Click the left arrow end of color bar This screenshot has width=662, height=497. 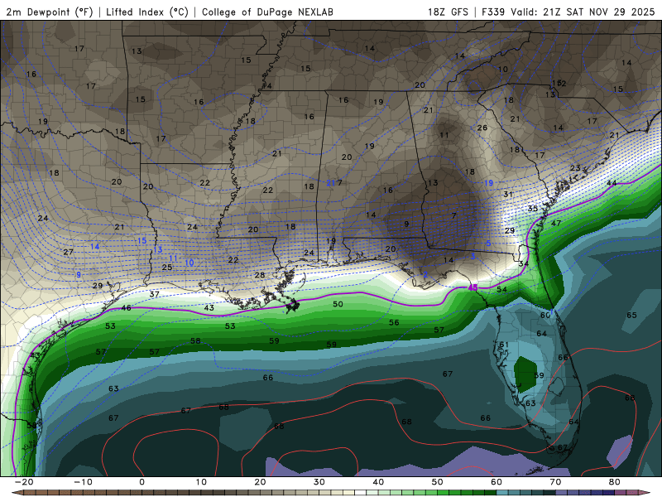(x=17, y=493)
